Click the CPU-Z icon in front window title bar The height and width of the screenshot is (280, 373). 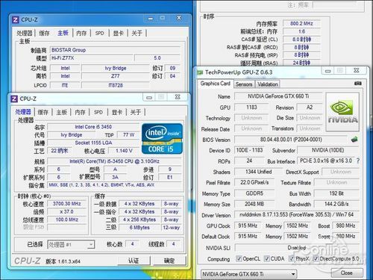pyautogui.click(x=14, y=99)
